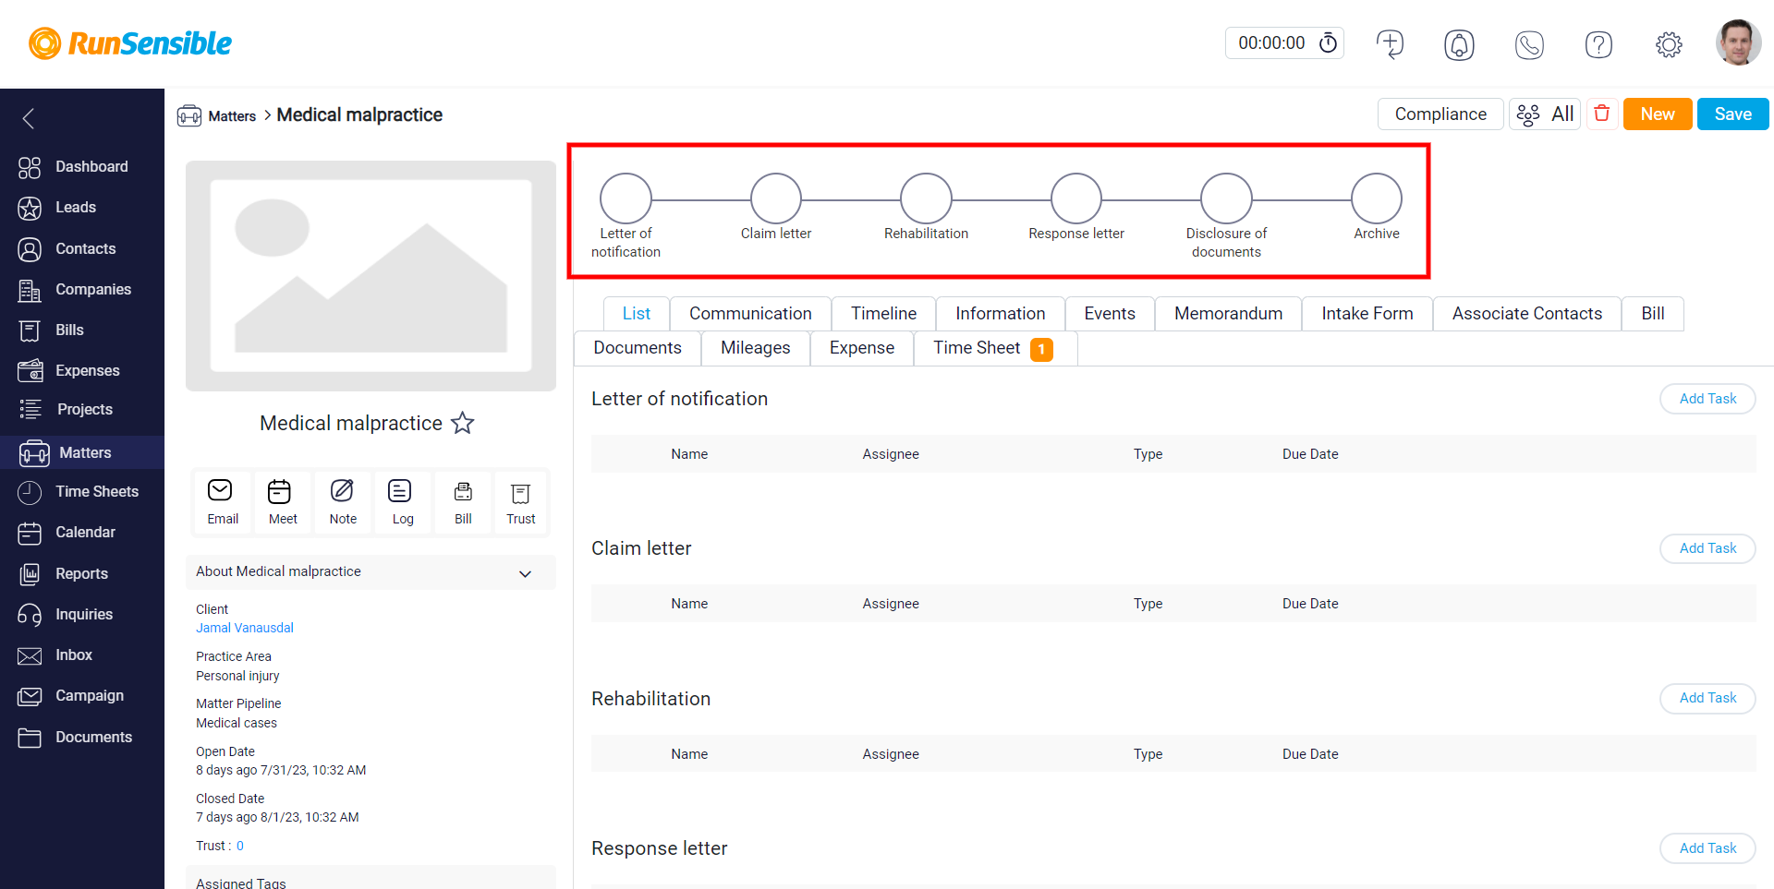Screen dimensions: 1774x889
Task: Add Task under Rehabilitation
Action: pos(1707,698)
